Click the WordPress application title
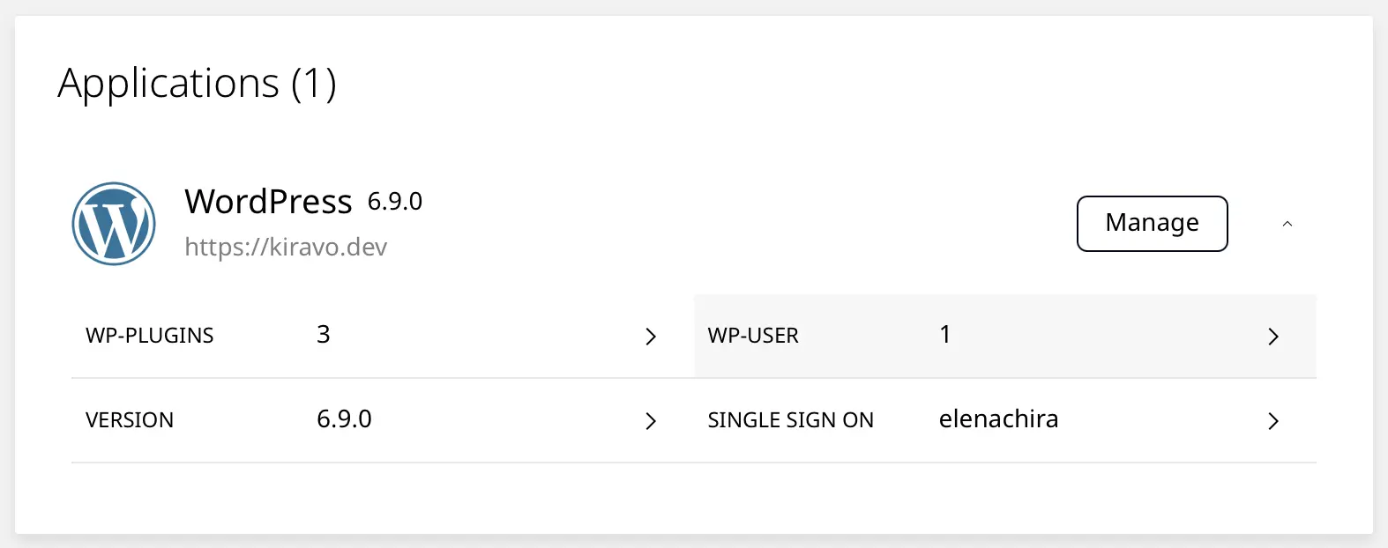 (268, 201)
